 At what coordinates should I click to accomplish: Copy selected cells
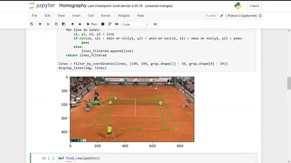(56, 24)
